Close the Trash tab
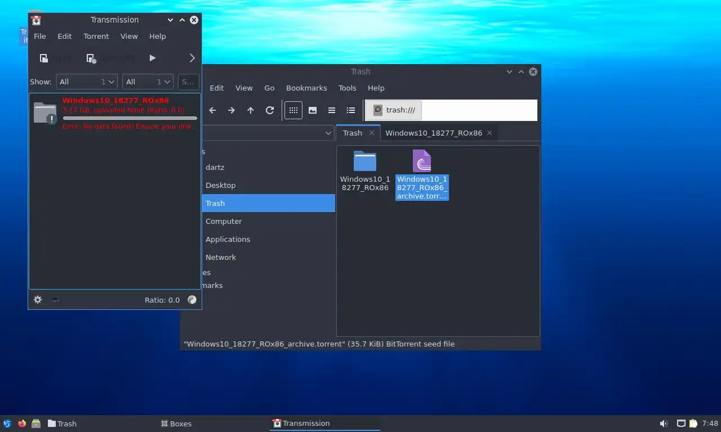This screenshot has height=432, width=721. click(372, 133)
